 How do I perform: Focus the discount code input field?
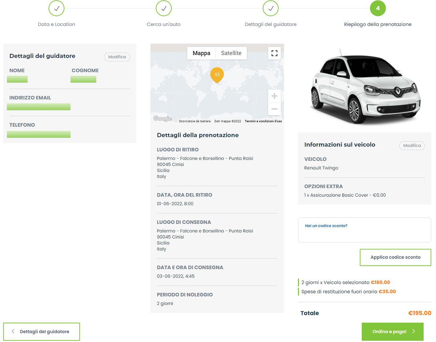tap(364, 230)
